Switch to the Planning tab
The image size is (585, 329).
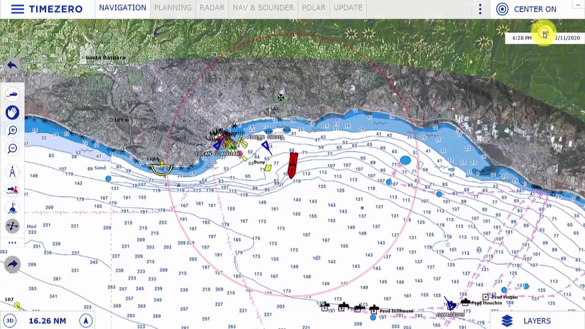pyautogui.click(x=173, y=8)
